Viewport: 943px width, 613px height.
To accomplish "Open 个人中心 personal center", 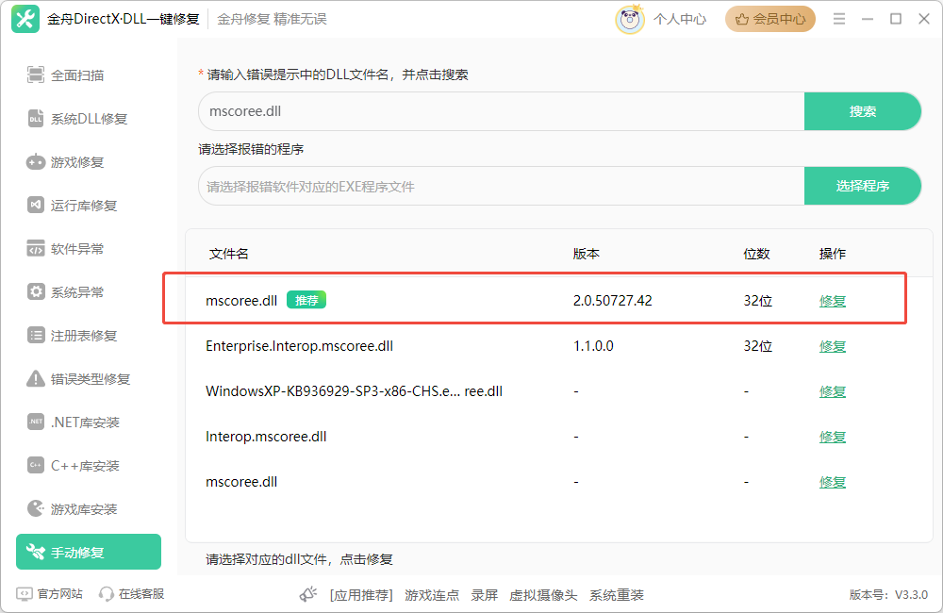I will coord(680,19).
